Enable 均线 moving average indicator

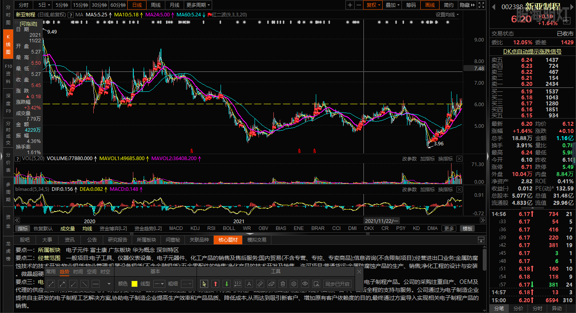[87, 229]
